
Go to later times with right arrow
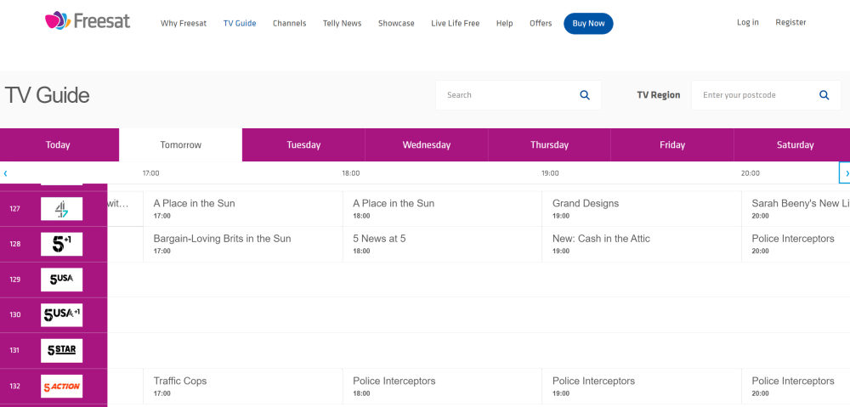[845, 172]
